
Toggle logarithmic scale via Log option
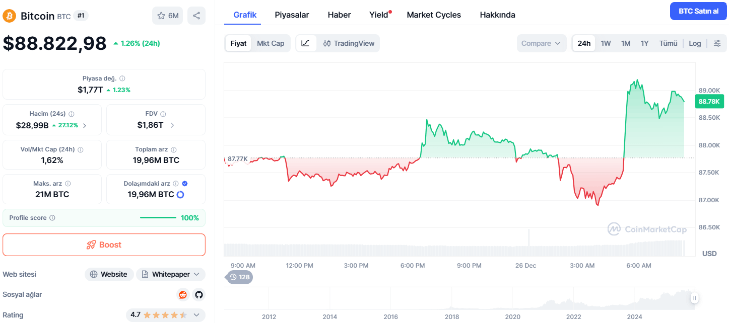coord(695,43)
